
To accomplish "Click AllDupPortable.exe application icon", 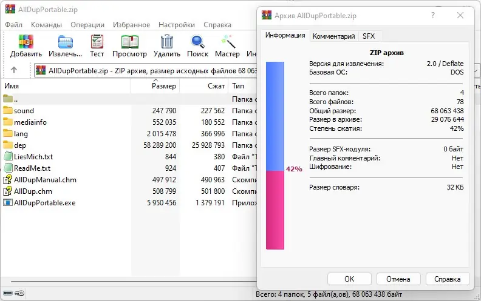I will pos(8,202).
